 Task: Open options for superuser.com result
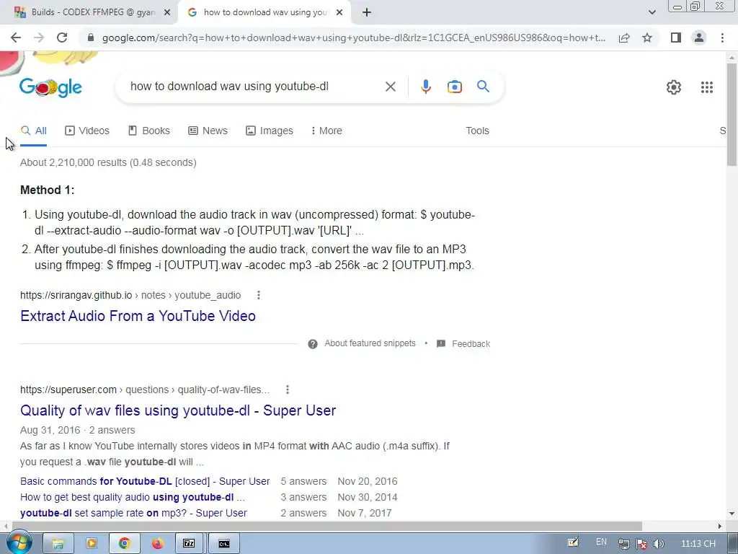287,390
